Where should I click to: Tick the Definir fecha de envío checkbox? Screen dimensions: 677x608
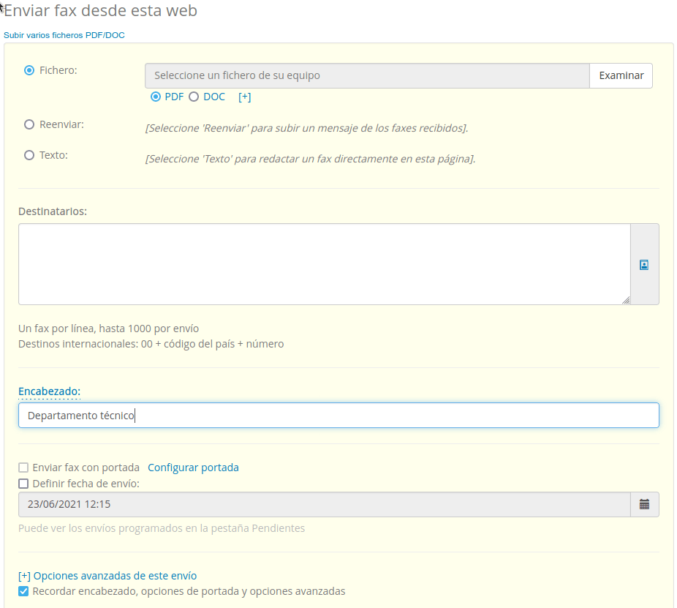23,484
